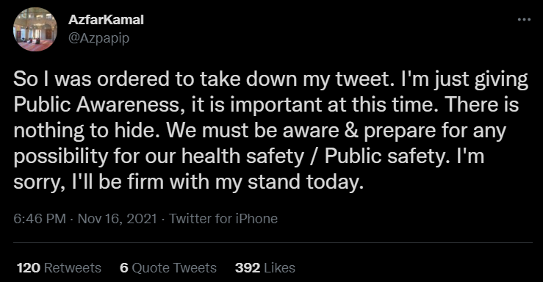Open the Twitter for iPhone source link

point(223,219)
